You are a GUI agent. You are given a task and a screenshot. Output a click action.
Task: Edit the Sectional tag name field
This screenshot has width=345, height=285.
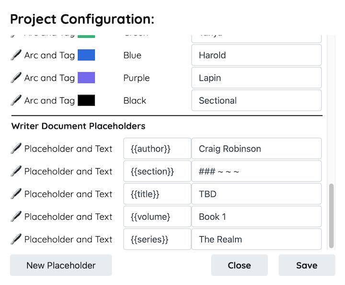tap(256, 100)
